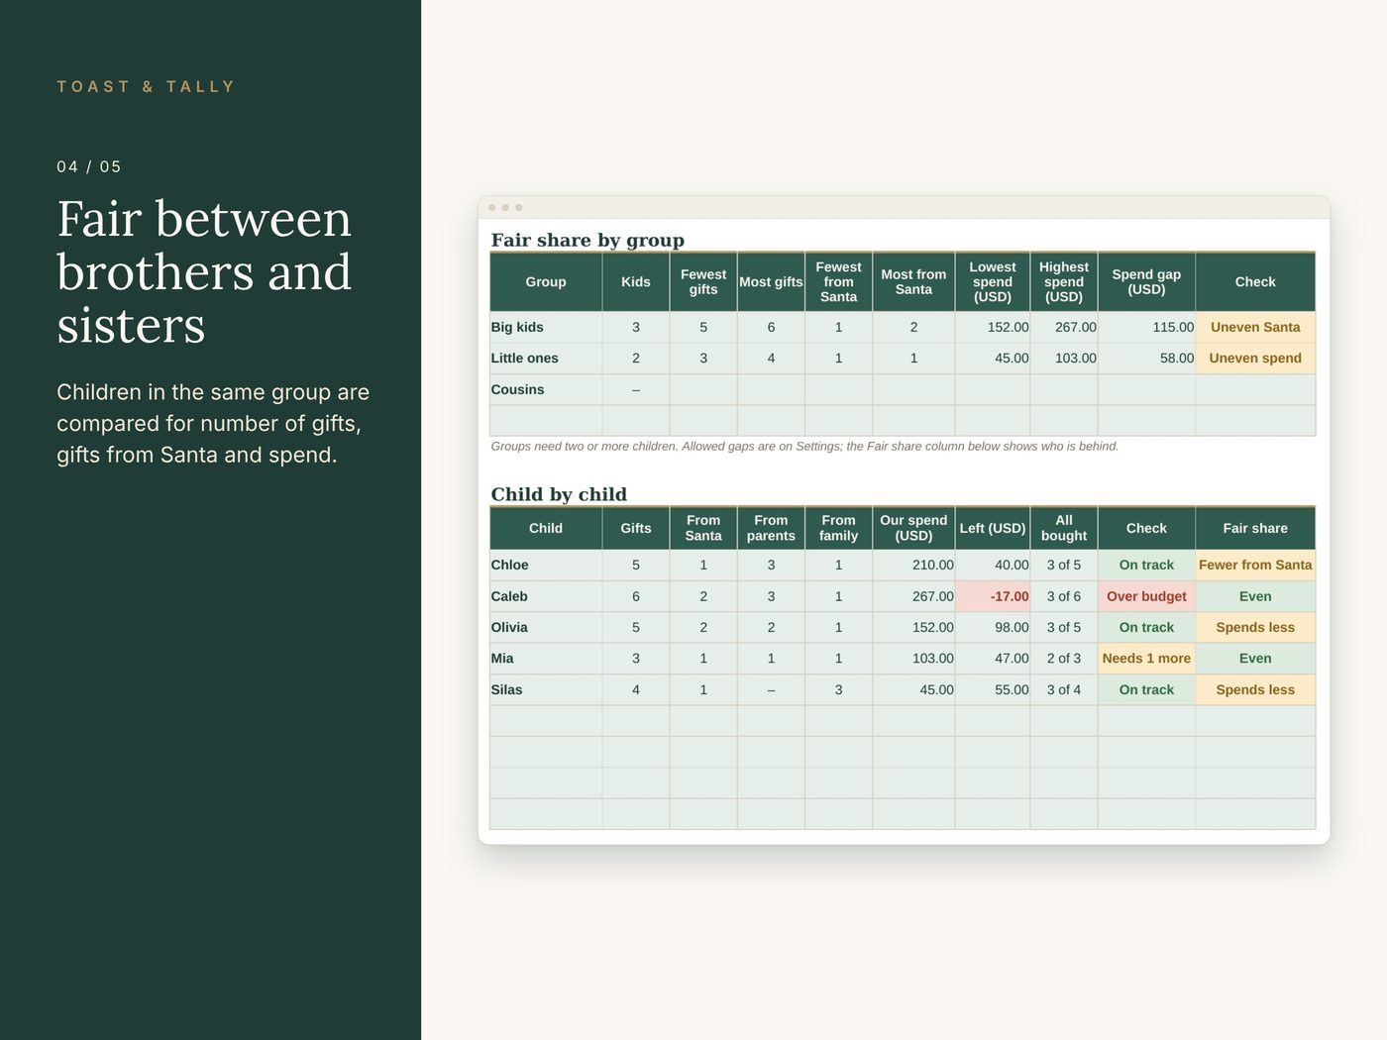The height and width of the screenshot is (1040, 1387).
Task: Click the Group column header
Action: coord(546,282)
